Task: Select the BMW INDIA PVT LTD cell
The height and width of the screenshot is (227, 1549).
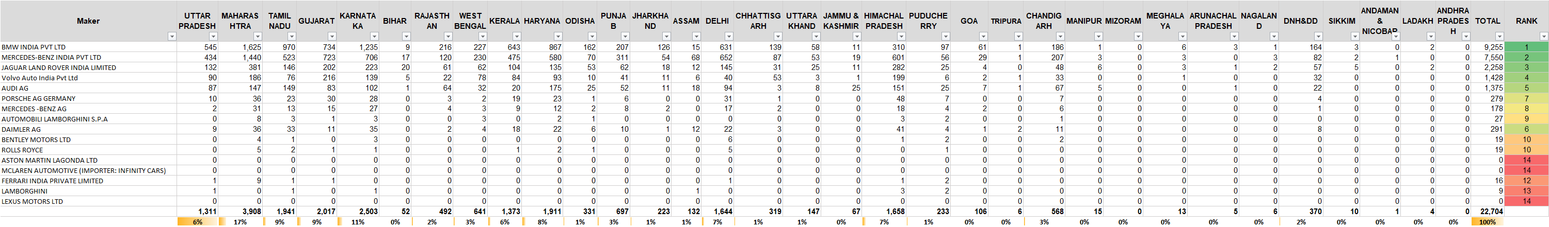Action: (x=88, y=47)
